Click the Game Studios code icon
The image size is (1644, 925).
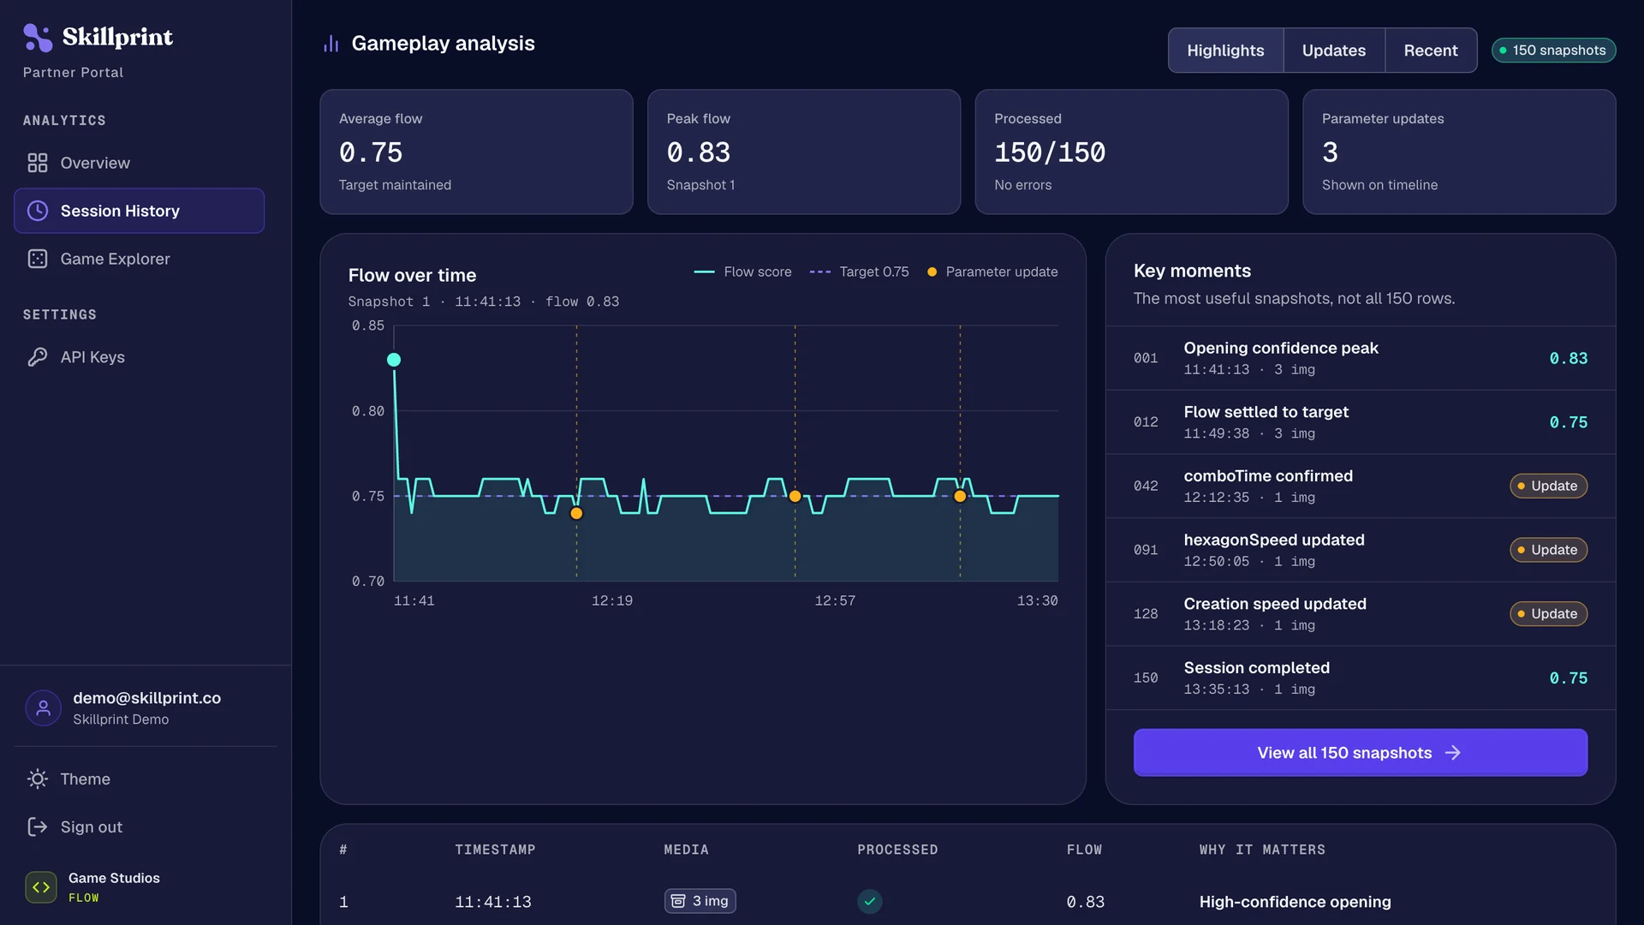point(41,887)
